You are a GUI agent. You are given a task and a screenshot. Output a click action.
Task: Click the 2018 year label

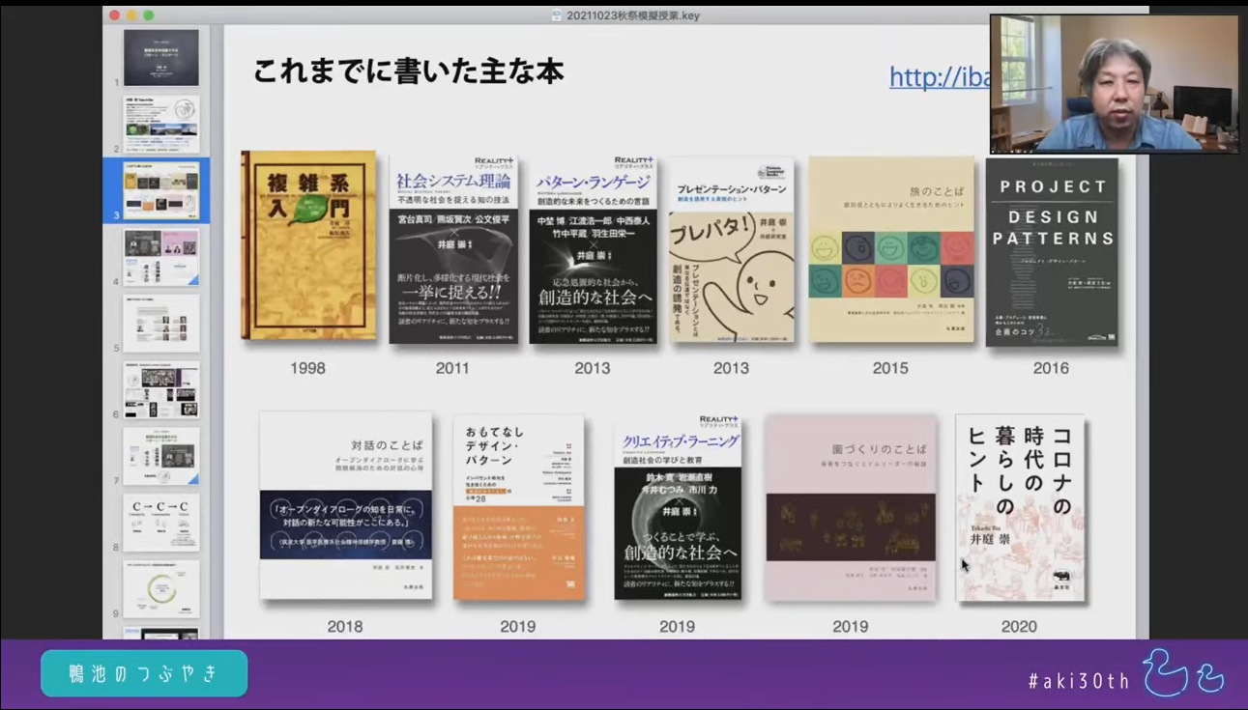pyautogui.click(x=345, y=626)
